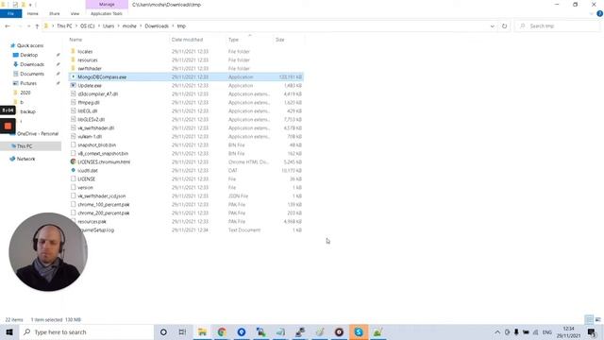Click the ENG language indicator
This screenshot has height=340, width=604.
546,331
